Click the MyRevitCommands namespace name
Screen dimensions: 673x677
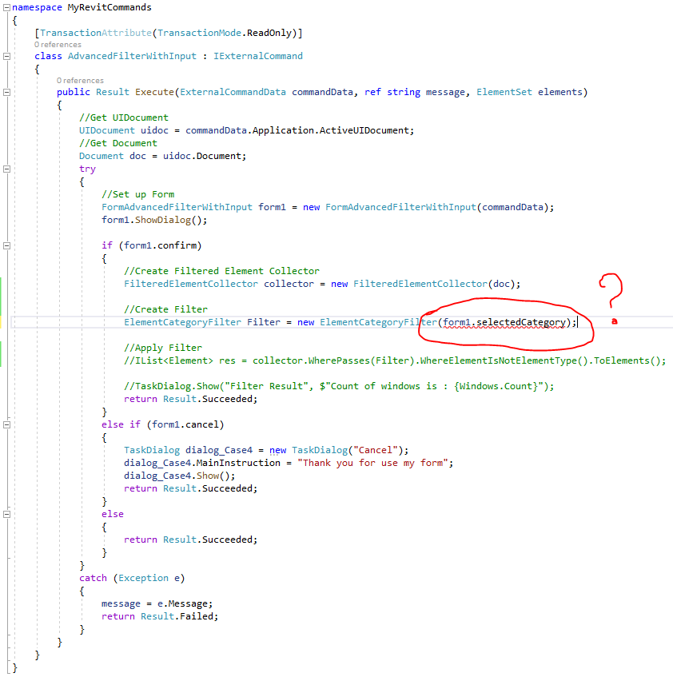pos(110,7)
